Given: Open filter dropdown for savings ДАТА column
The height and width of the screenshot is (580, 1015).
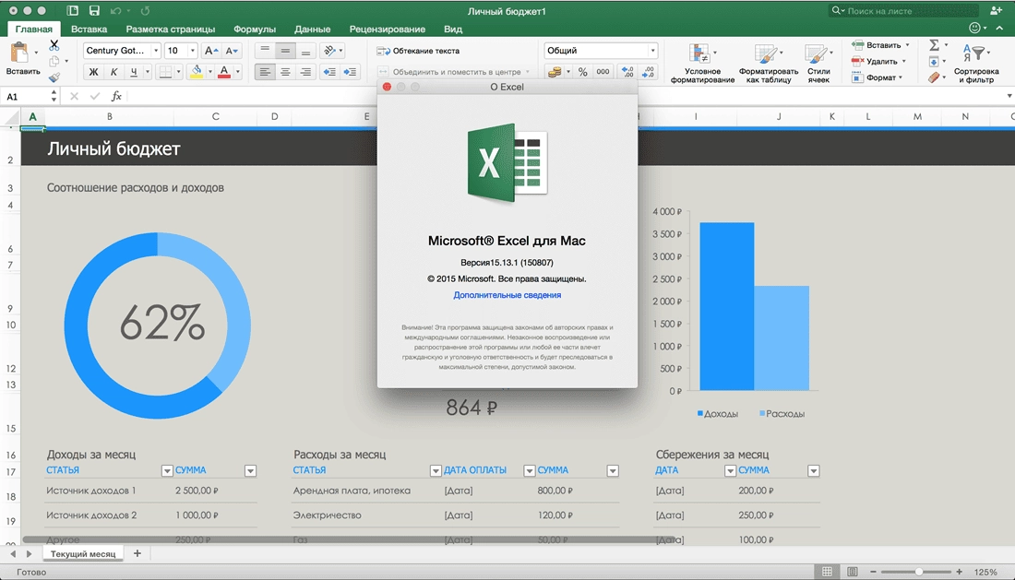Looking at the screenshot, I should click(730, 470).
